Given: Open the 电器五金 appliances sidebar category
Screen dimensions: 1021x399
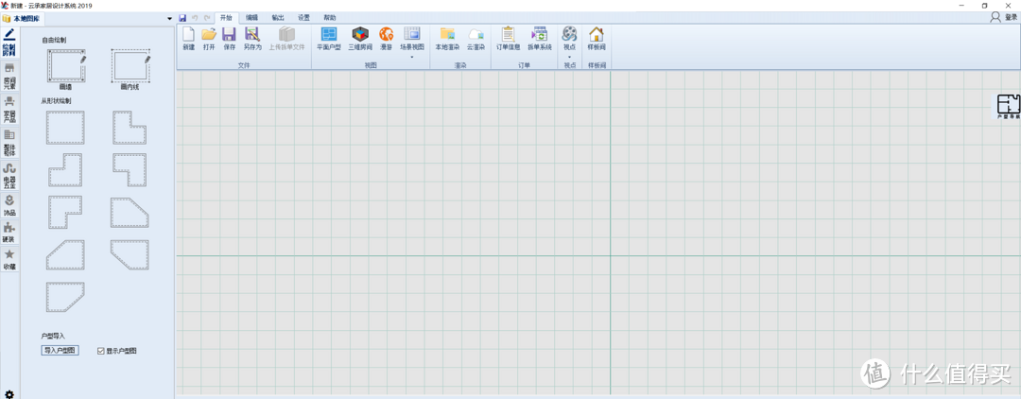Looking at the screenshot, I should tap(9, 177).
